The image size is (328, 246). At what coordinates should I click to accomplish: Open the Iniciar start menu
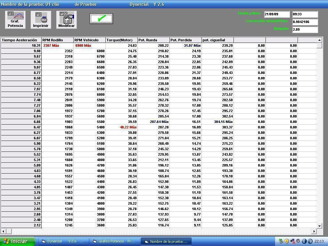click(17, 241)
